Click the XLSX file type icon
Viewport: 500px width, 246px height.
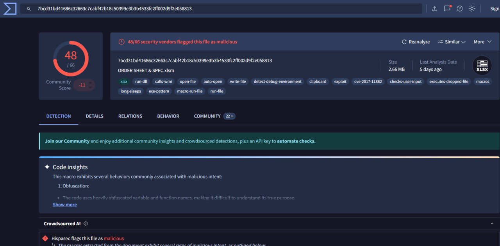pos(482,65)
